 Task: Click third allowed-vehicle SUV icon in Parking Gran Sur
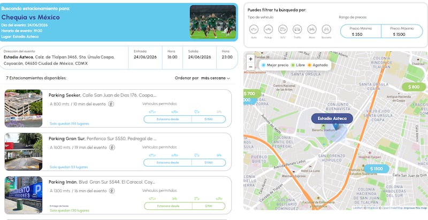(x=197, y=155)
